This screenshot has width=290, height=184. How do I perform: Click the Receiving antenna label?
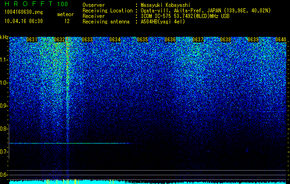[106, 22]
